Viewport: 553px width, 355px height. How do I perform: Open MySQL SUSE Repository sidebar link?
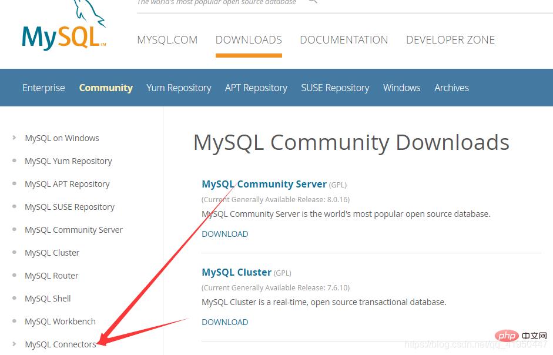(x=70, y=207)
